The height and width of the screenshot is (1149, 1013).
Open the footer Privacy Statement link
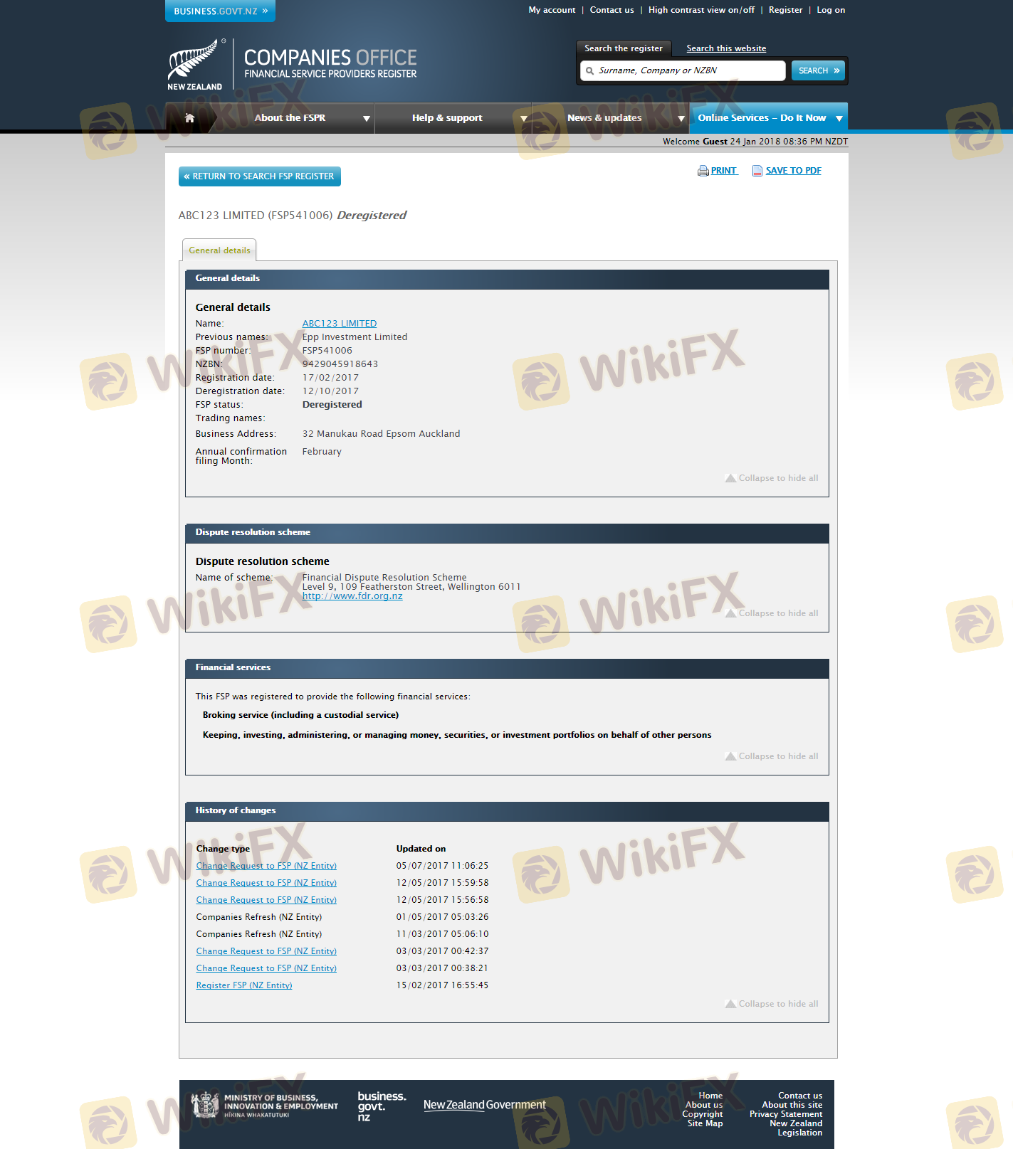(x=786, y=1114)
